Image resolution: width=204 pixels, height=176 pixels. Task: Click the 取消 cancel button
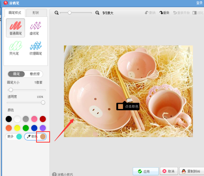169,171
